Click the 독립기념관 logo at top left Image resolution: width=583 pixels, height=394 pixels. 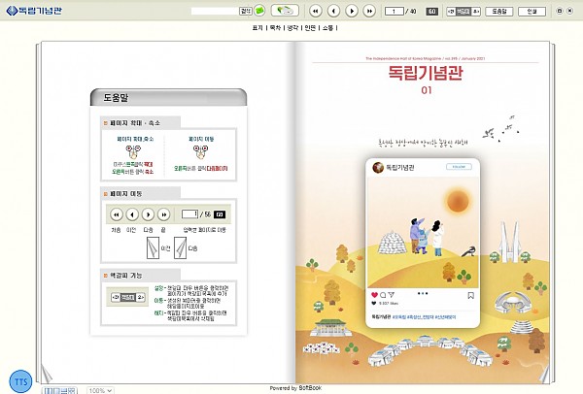click(x=34, y=11)
